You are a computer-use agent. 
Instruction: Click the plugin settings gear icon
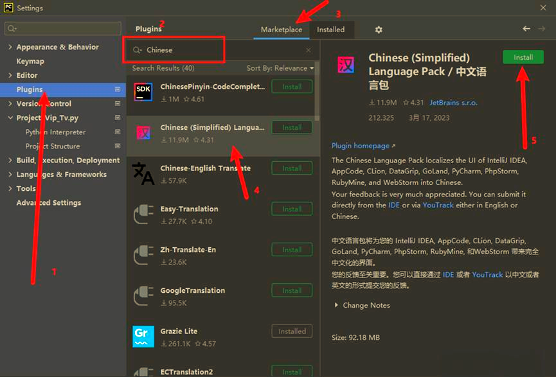click(379, 30)
